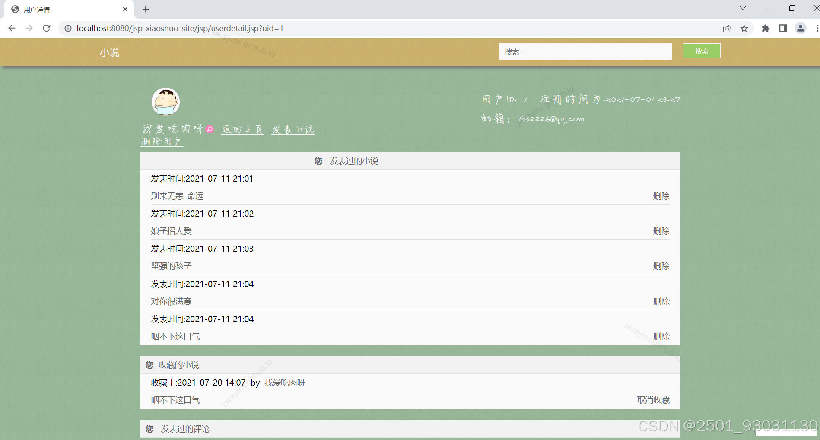Reload the page with refresh icon

[47, 28]
